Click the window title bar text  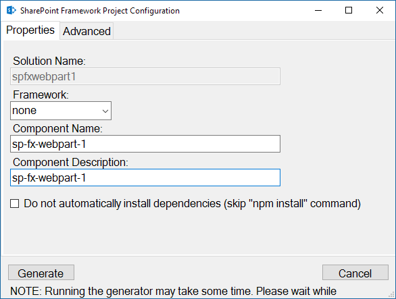click(x=100, y=11)
